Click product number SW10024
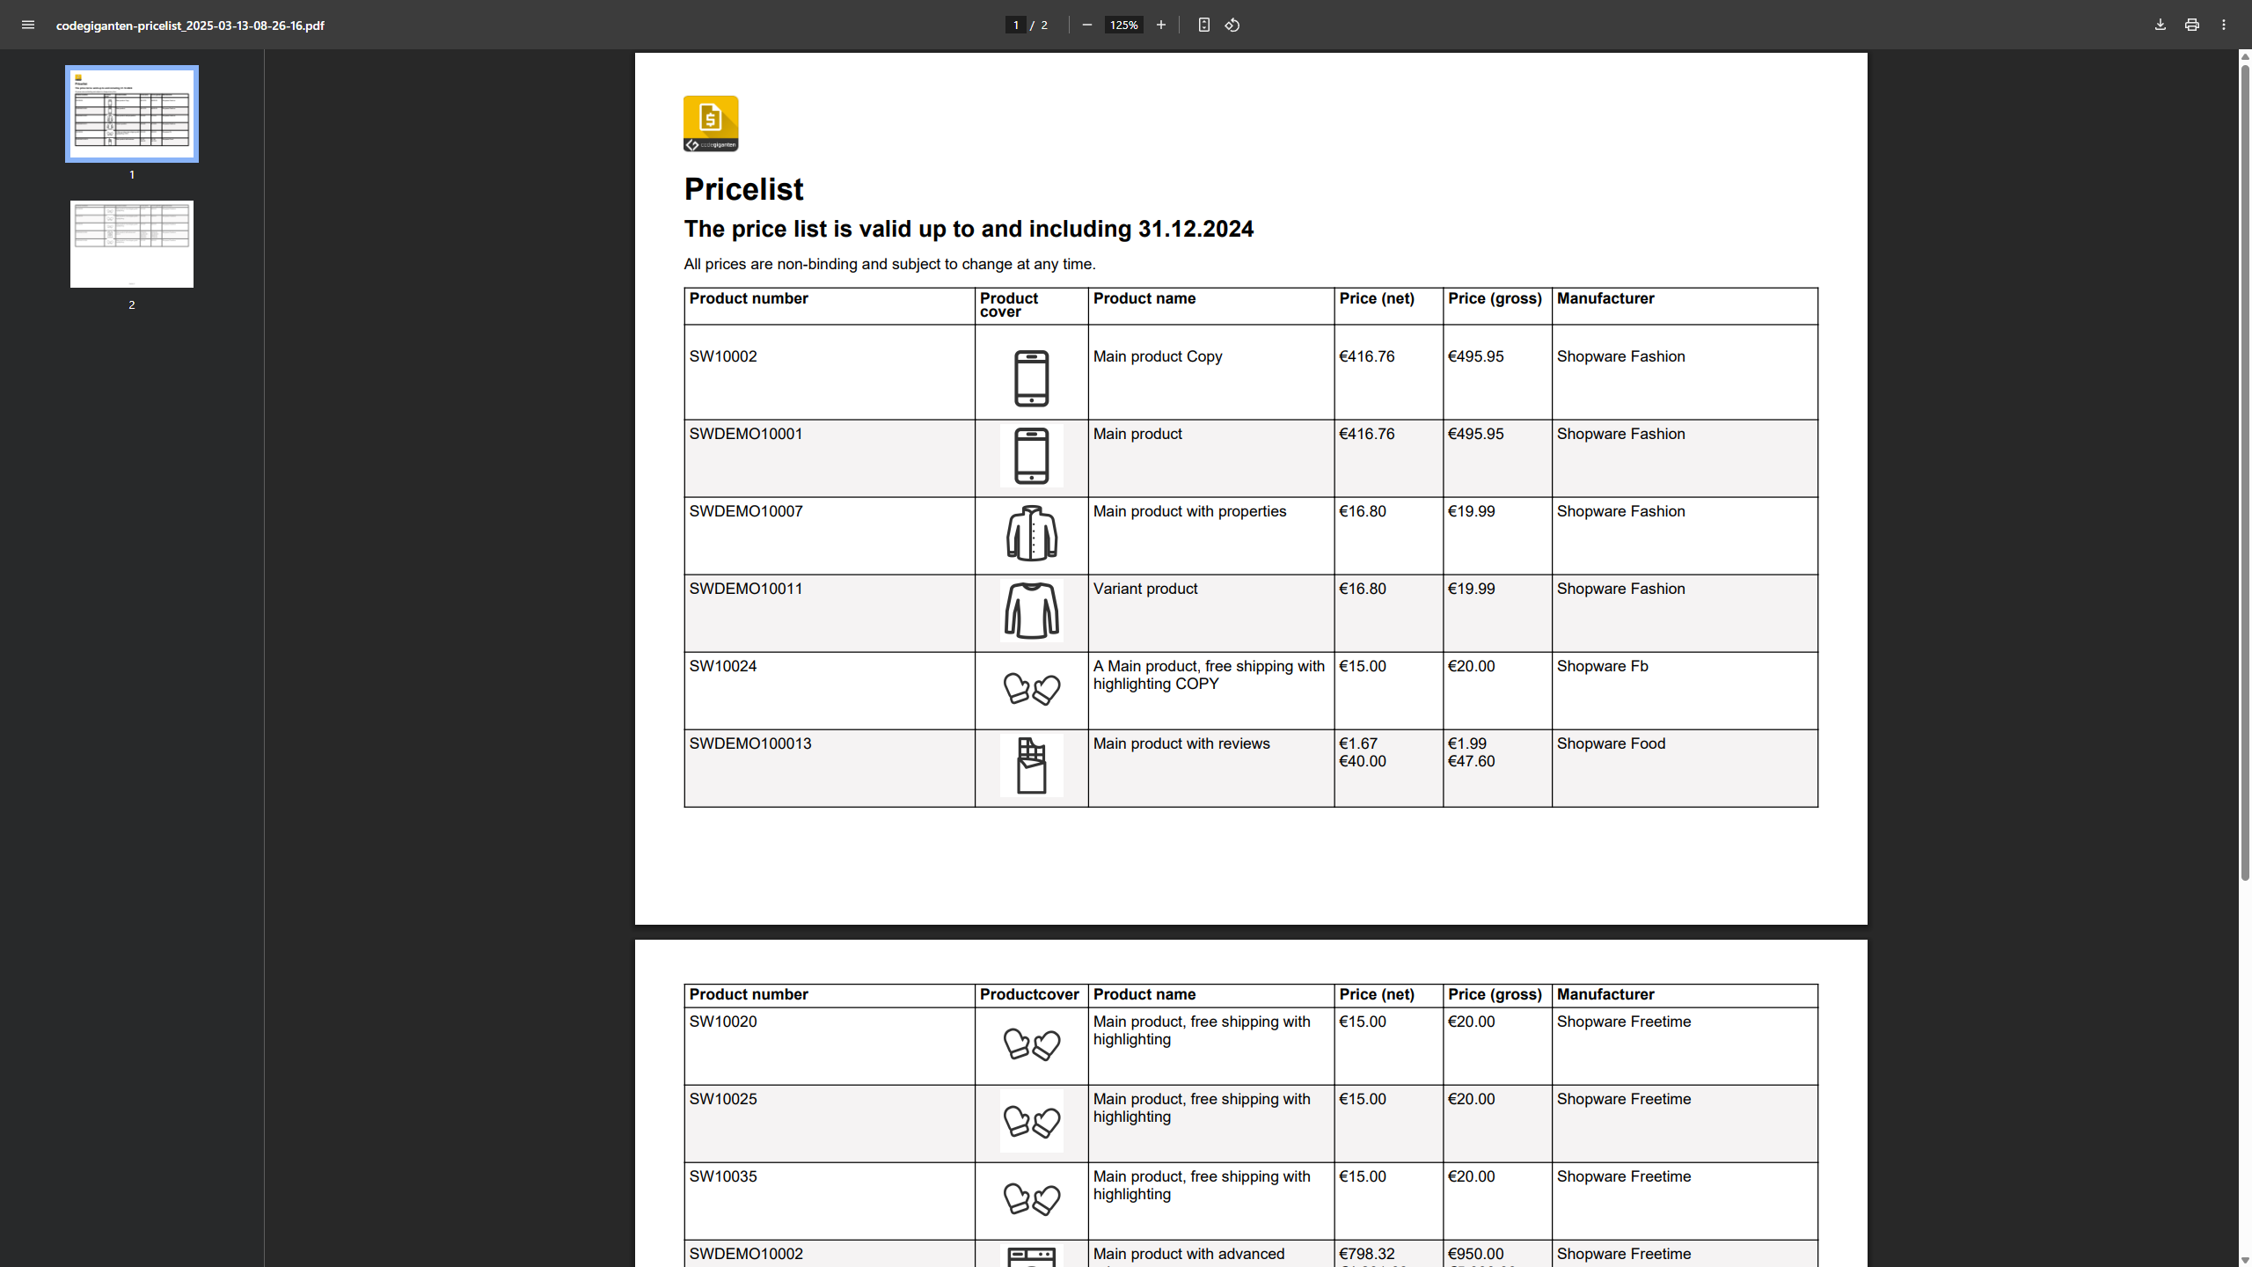 [722, 666]
